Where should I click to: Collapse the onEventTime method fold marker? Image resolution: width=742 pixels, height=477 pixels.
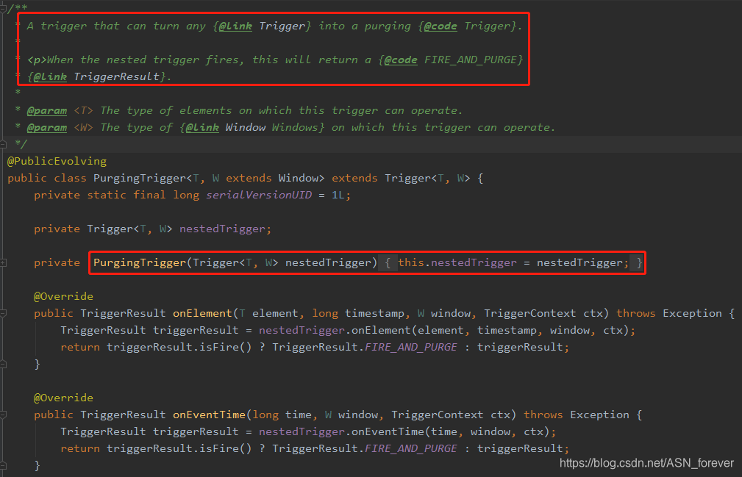point(3,415)
